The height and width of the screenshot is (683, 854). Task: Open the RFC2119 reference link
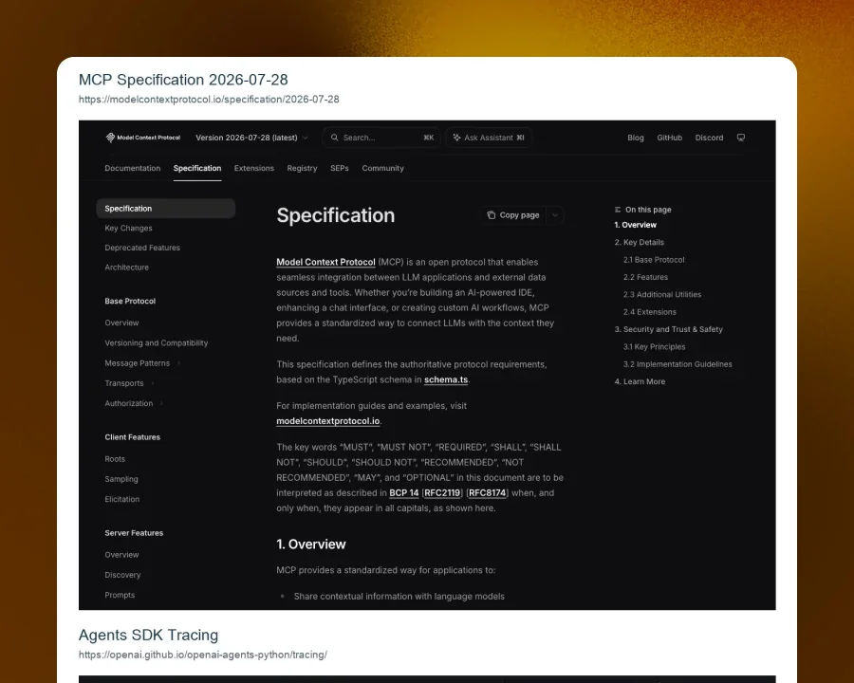442,493
